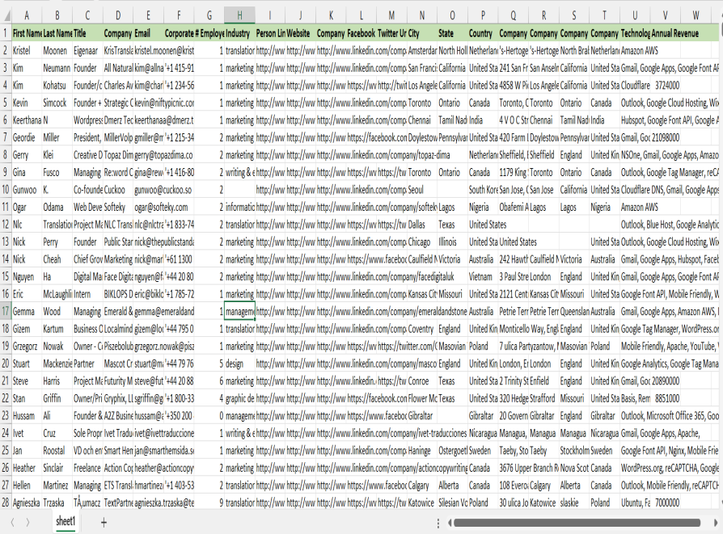Select the 'Vietnam' country cell
Viewport: 723px width, 534px height.
(483, 276)
